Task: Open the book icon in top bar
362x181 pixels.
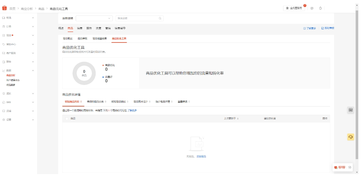Action: (312, 8)
